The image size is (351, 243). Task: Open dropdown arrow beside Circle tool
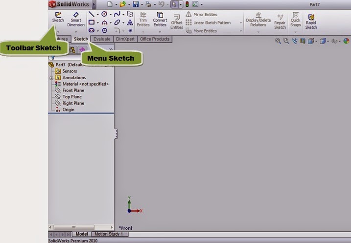111,15
